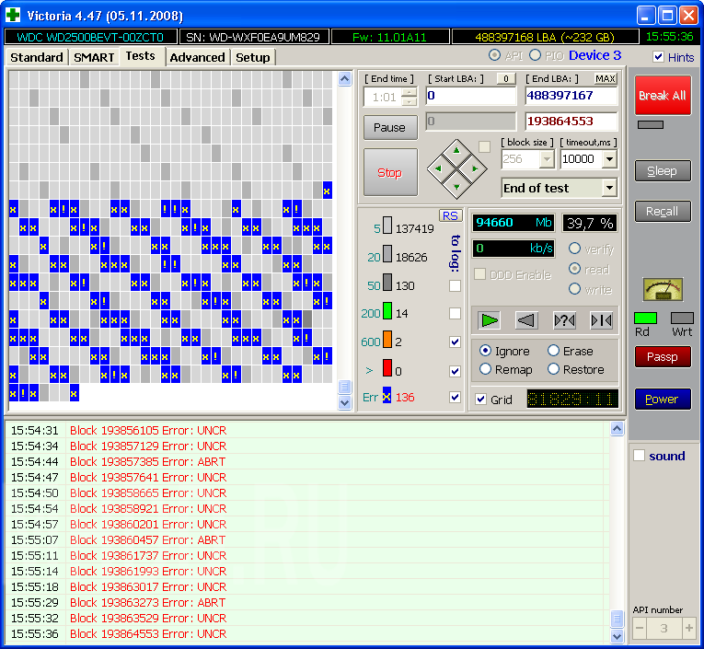
Task: Choose the butterfly scan mode button
Action: pyautogui.click(x=601, y=319)
